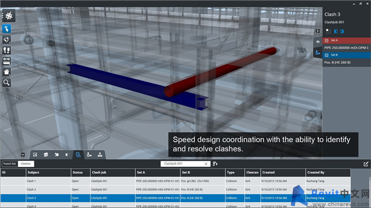Viewport: 371px width, 208px height.
Task: Select the Clash 1 row subject
Action: [31, 181]
